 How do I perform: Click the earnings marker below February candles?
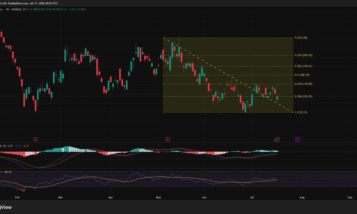[x=35, y=139]
